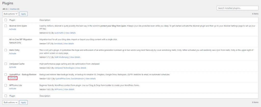This screenshot has height=107, width=261.
Task: Open the top Bulk actions dropdown
Action: point(10,14)
